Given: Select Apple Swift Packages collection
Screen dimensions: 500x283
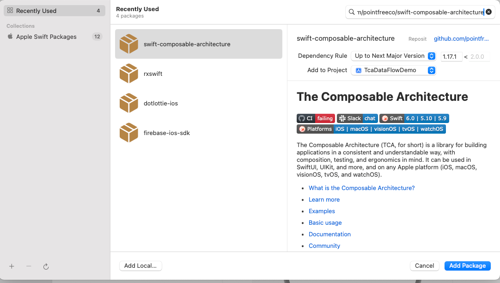Looking at the screenshot, I should click(x=46, y=37).
